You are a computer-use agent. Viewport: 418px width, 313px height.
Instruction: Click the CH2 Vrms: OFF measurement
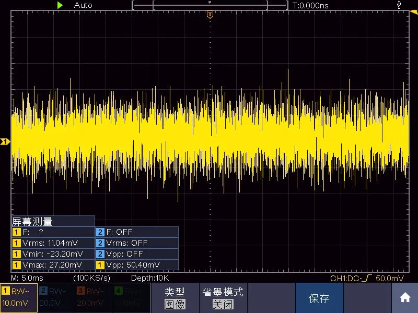(x=137, y=243)
